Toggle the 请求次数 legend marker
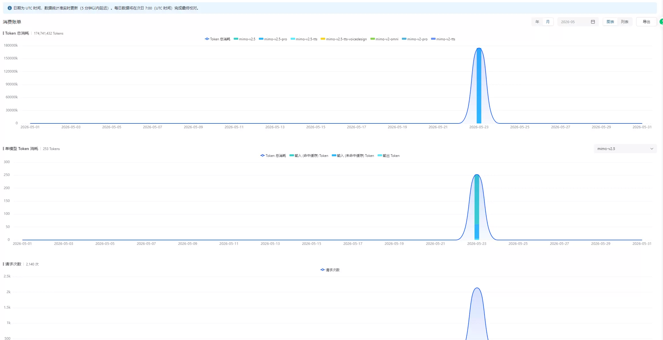 pyautogui.click(x=323, y=270)
